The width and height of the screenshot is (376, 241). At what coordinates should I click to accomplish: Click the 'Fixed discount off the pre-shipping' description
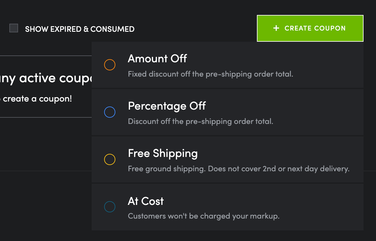(210, 74)
